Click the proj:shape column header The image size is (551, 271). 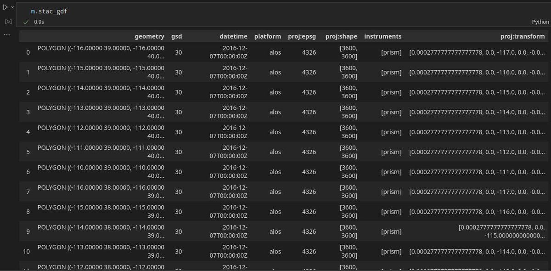[x=341, y=36]
